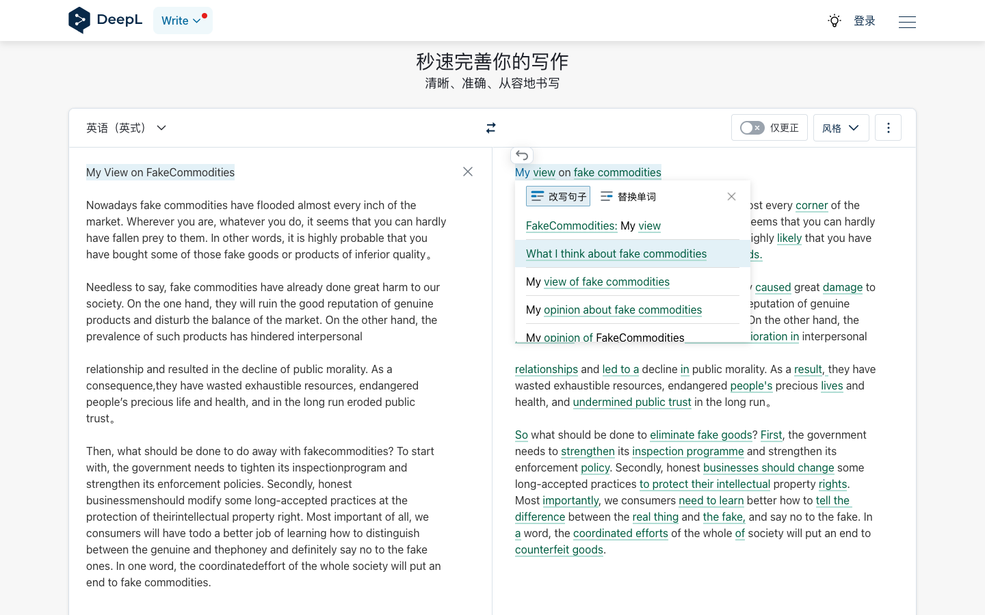Click the swap arrows icon

[x=490, y=128]
